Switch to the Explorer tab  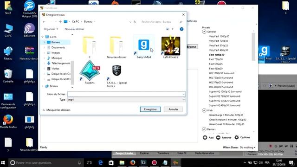[x=144, y=153]
